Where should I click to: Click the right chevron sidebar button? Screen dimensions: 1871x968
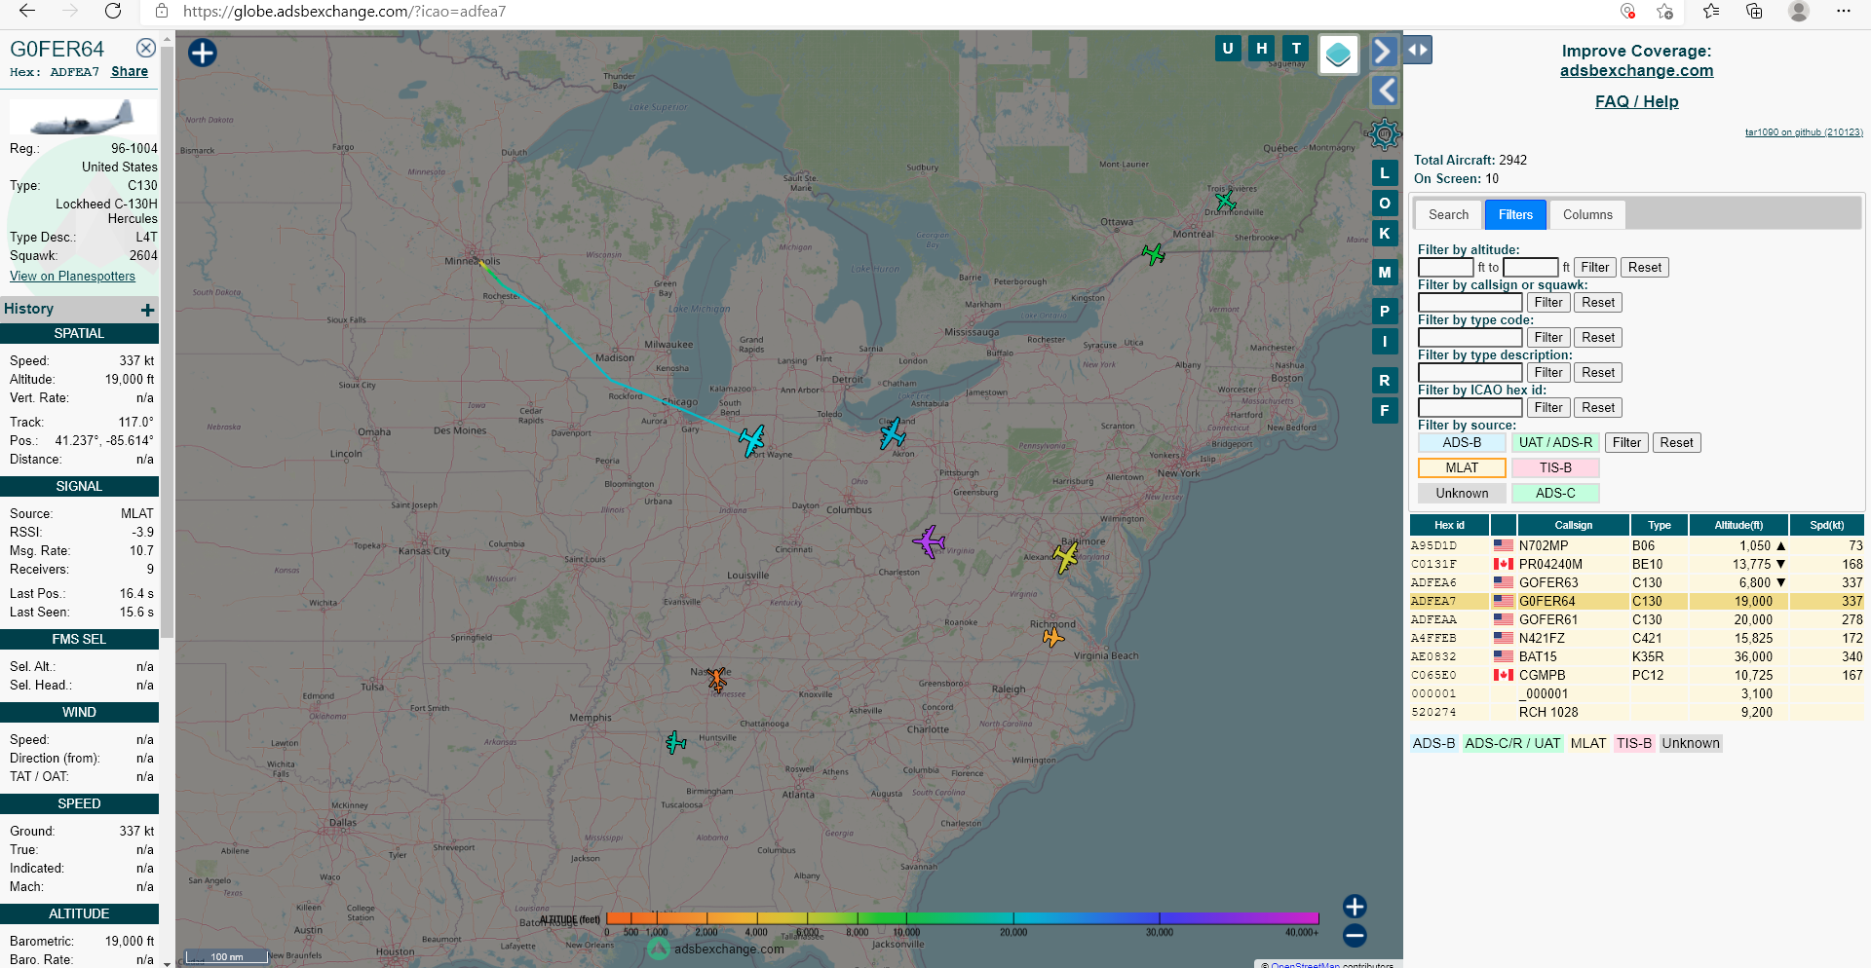(x=1384, y=51)
